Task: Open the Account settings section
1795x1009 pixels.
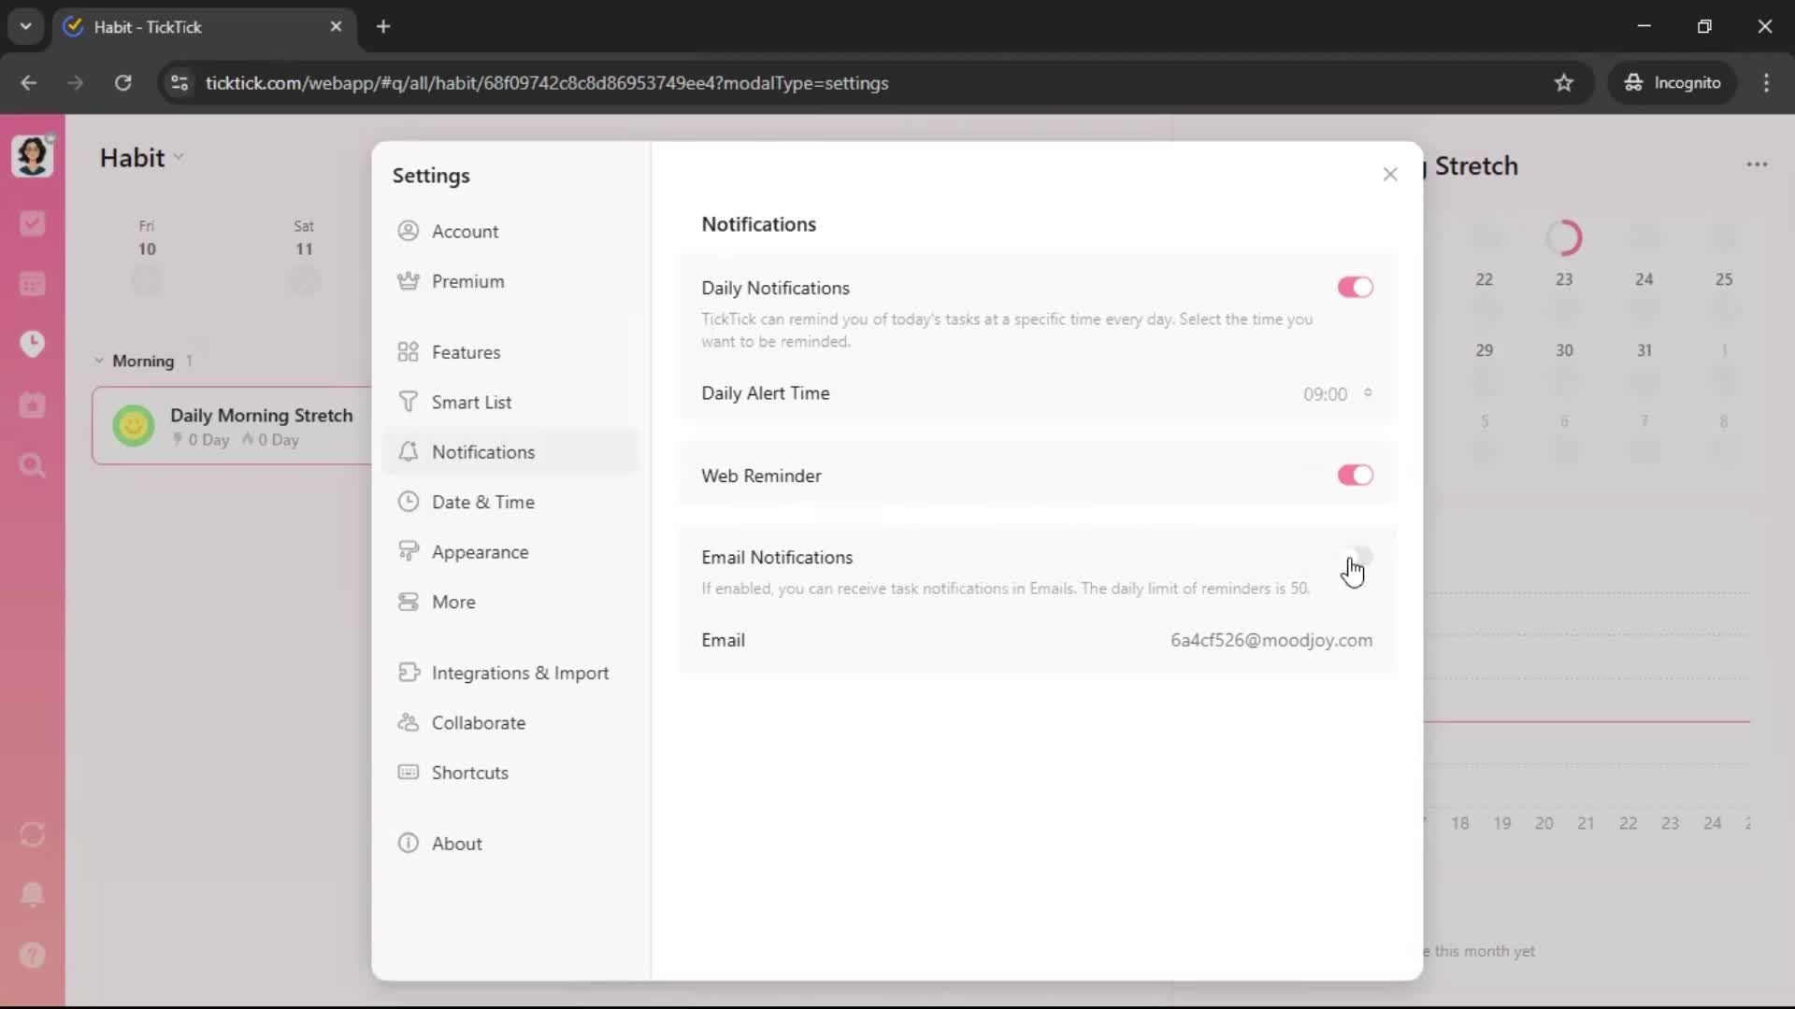Action: click(x=466, y=231)
